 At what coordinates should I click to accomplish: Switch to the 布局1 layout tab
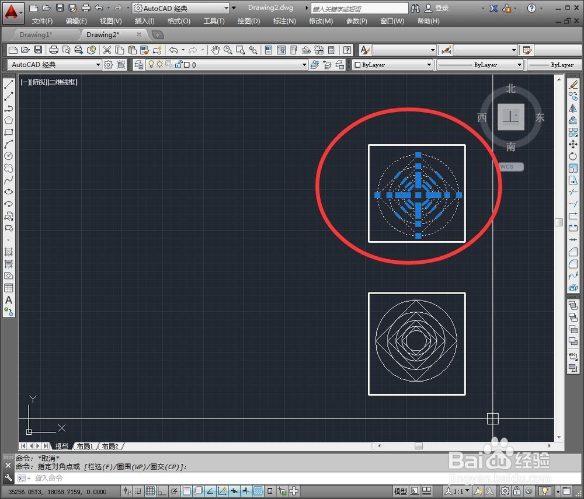(x=85, y=446)
